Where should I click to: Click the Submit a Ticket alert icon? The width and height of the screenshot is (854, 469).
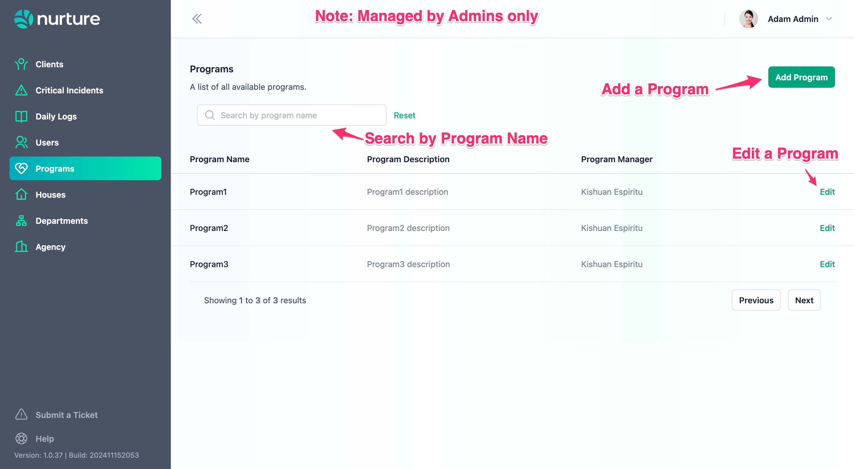click(x=21, y=415)
